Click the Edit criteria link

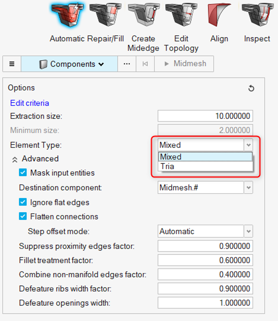click(x=29, y=103)
